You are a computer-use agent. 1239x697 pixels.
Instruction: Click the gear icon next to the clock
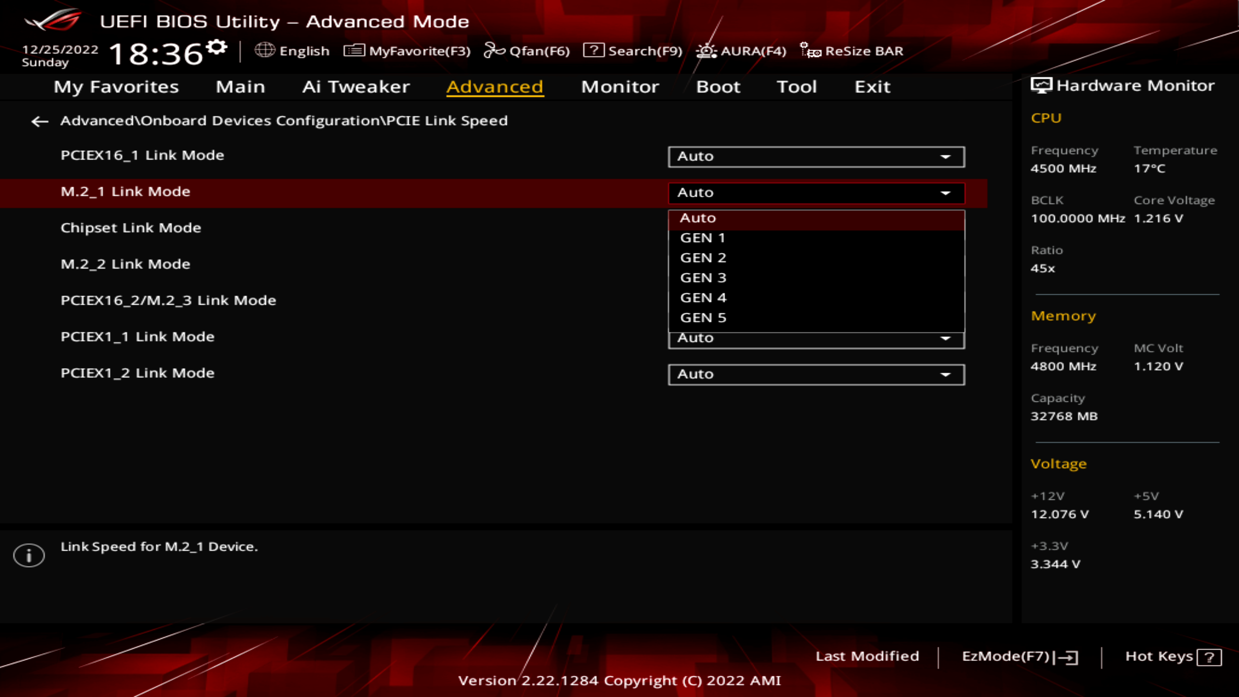217,47
